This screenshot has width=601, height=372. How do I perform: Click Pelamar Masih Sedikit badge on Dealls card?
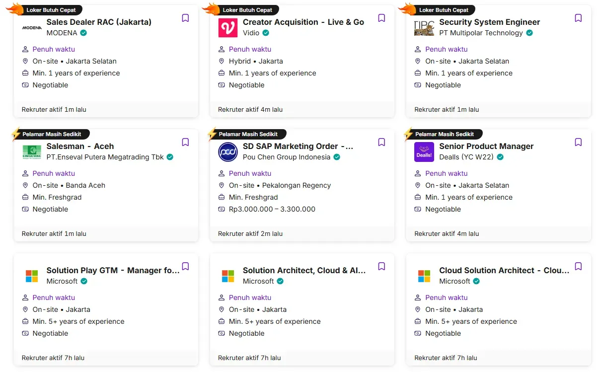[x=444, y=134]
